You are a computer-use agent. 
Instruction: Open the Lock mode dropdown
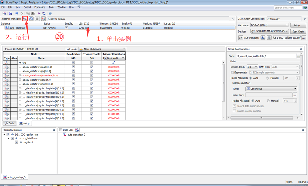(102, 49)
